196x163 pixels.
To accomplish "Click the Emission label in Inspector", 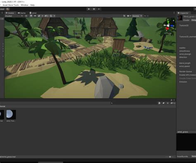I will click(x=183, y=82).
